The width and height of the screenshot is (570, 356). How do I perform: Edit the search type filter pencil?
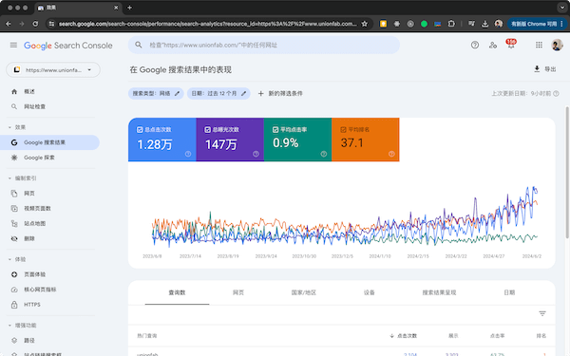point(177,94)
